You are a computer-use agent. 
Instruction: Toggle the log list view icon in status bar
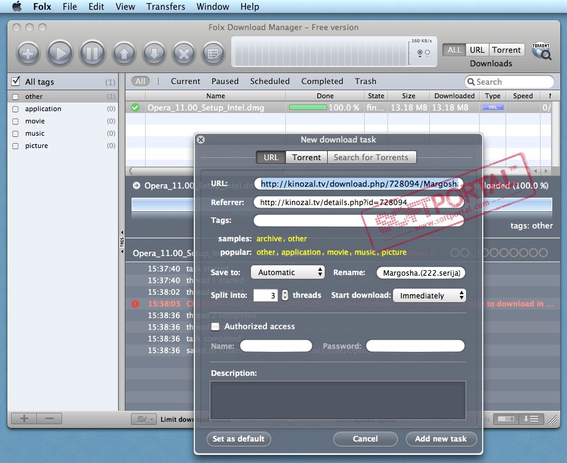tap(531, 419)
